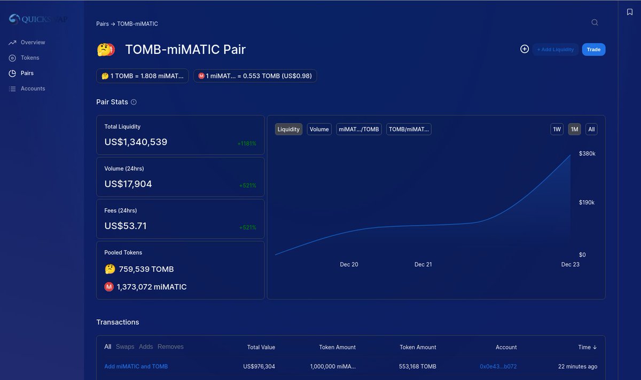641x380 pixels.
Task: Click 759,539 TOMB pooled amount
Action: [146, 270]
